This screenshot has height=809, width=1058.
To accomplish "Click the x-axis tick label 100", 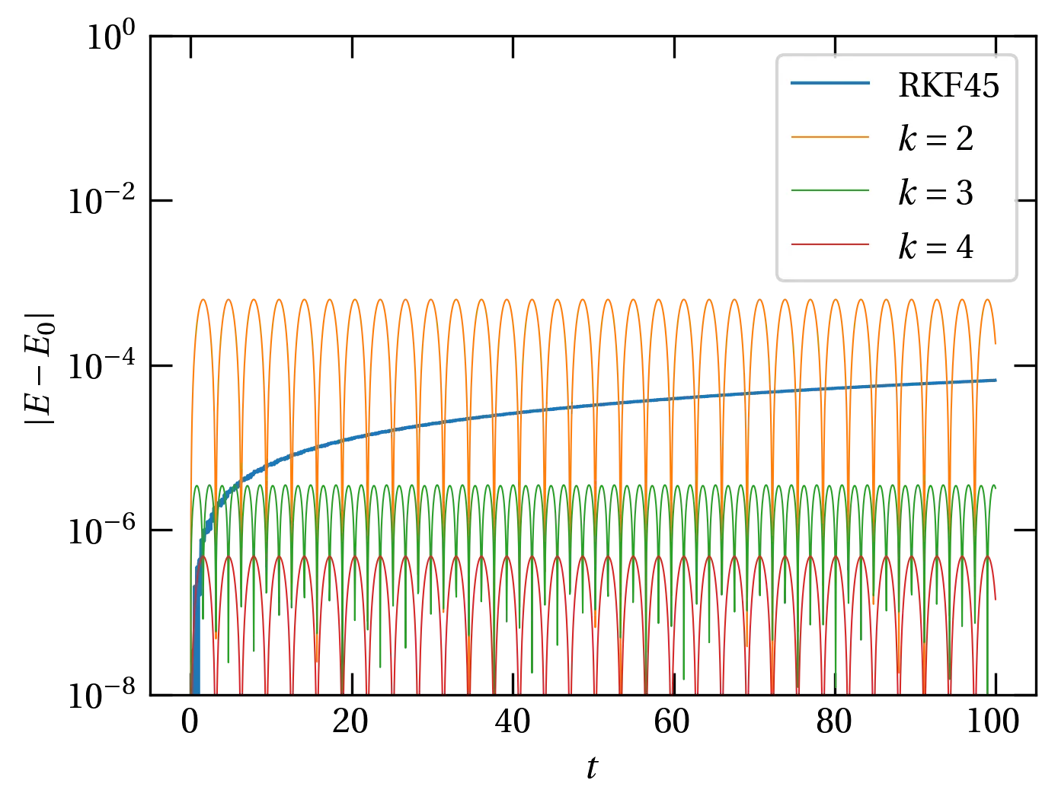I will click(995, 722).
